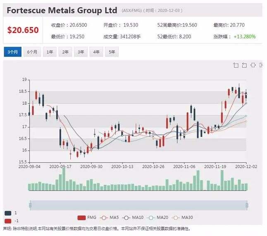The image size is (267, 236).
Task: Select the 开盘价: 19.530 value
Action: tap(121, 25)
